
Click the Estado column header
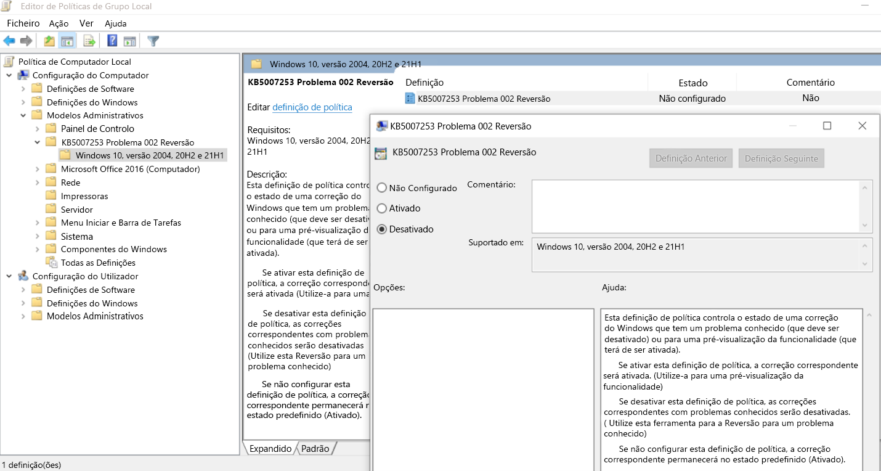[x=692, y=83]
